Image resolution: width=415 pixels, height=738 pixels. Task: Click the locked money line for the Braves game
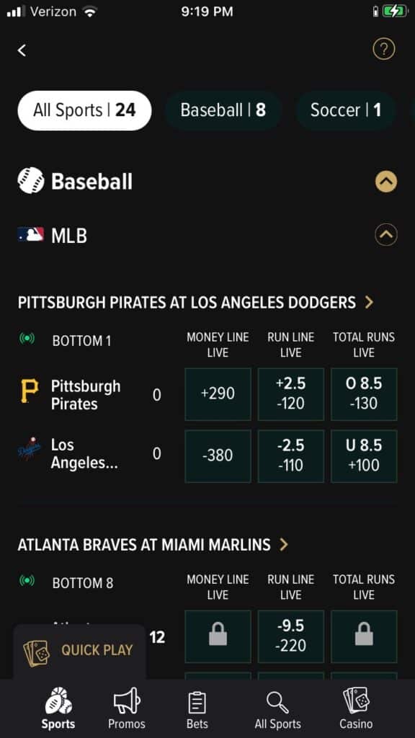pyautogui.click(x=218, y=636)
